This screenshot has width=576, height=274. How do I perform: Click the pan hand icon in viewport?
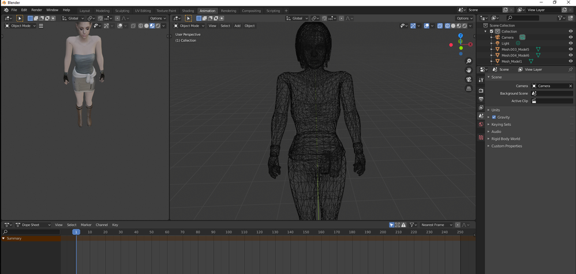tap(469, 70)
